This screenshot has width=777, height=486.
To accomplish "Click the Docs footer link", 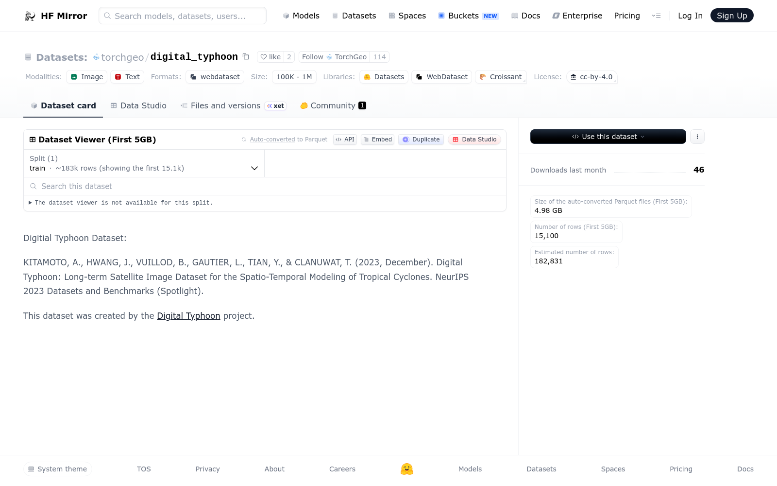I will pyautogui.click(x=745, y=469).
